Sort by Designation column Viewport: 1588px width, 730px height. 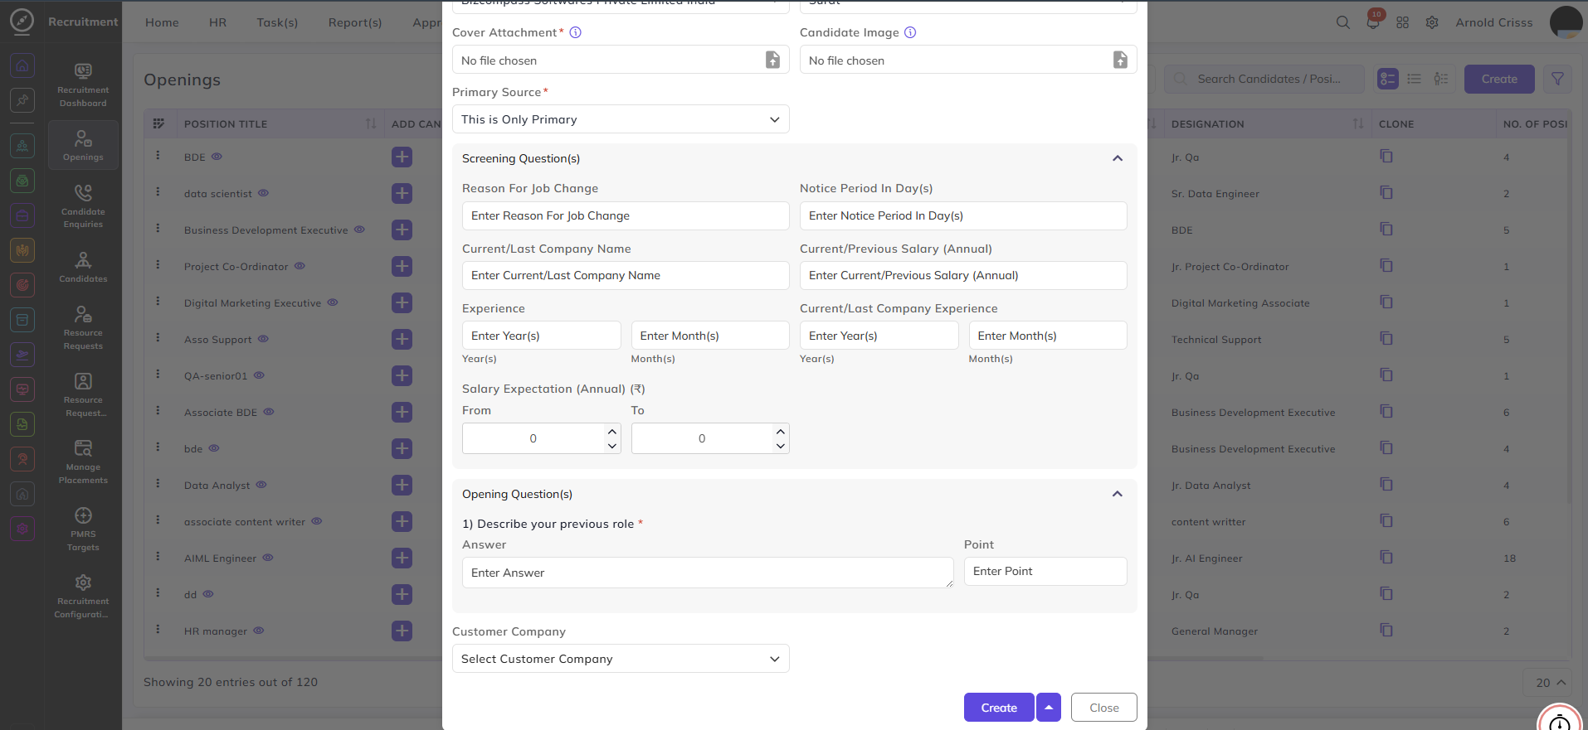point(1357,123)
